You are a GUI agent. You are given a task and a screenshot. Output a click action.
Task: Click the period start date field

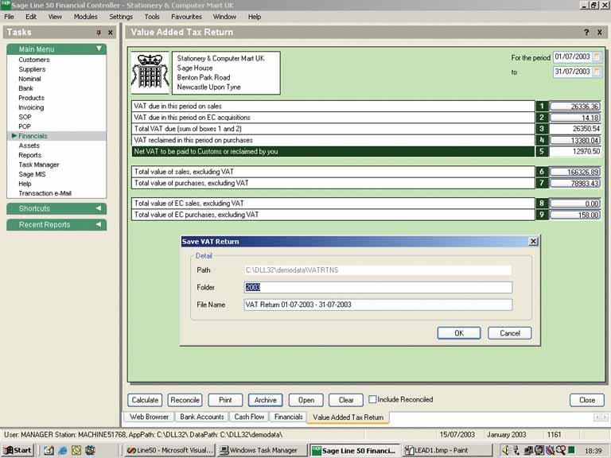coord(573,57)
